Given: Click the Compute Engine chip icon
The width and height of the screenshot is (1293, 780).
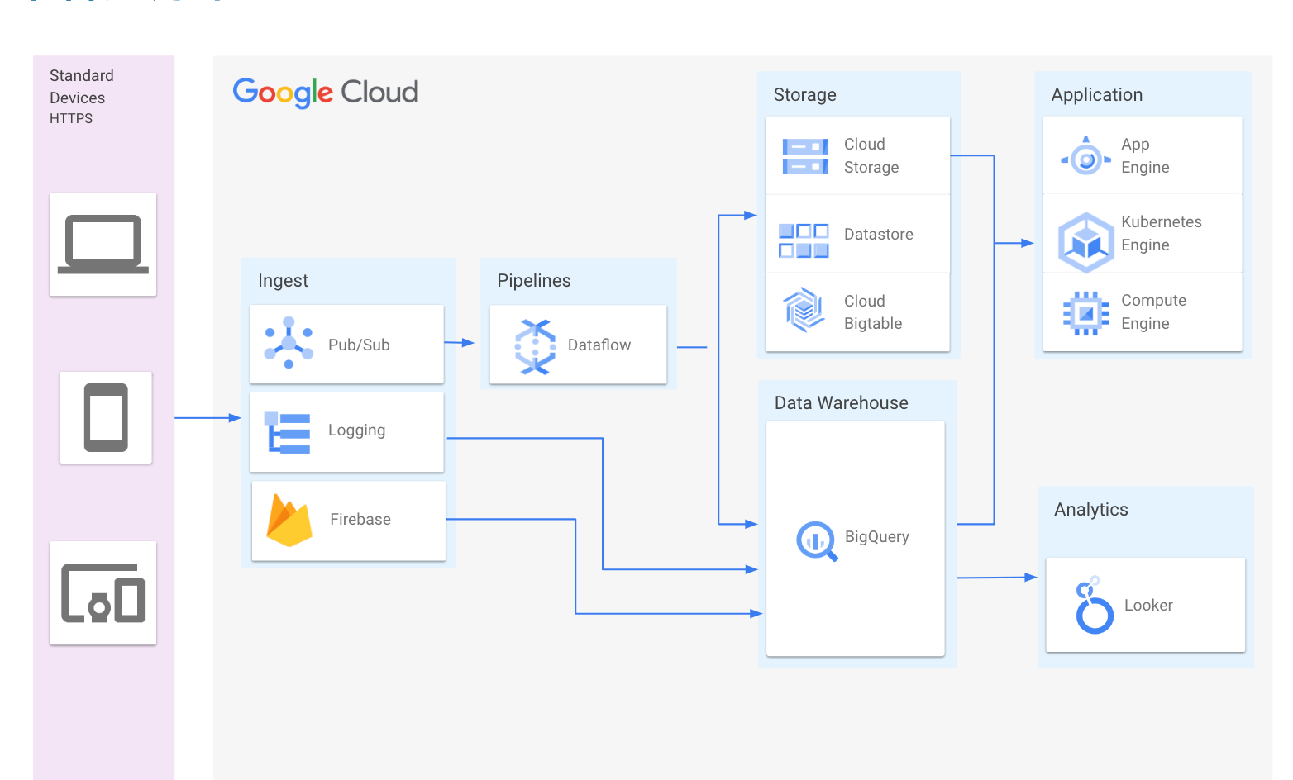Looking at the screenshot, I should [1086, 313].
